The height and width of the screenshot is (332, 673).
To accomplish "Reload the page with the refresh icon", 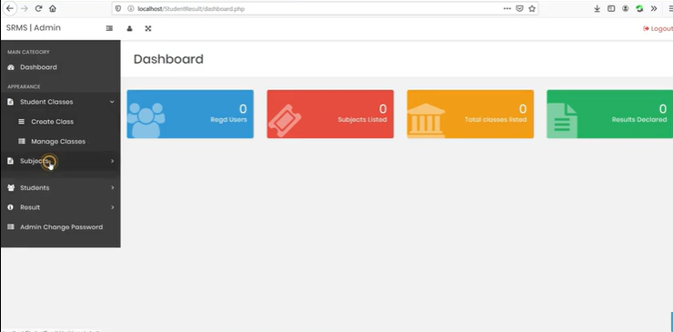I will click(x=38, y=8).
